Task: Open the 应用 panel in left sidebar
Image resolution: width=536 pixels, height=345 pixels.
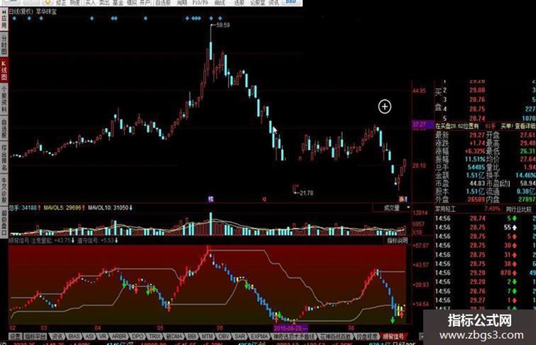Action: coord(4,20)
